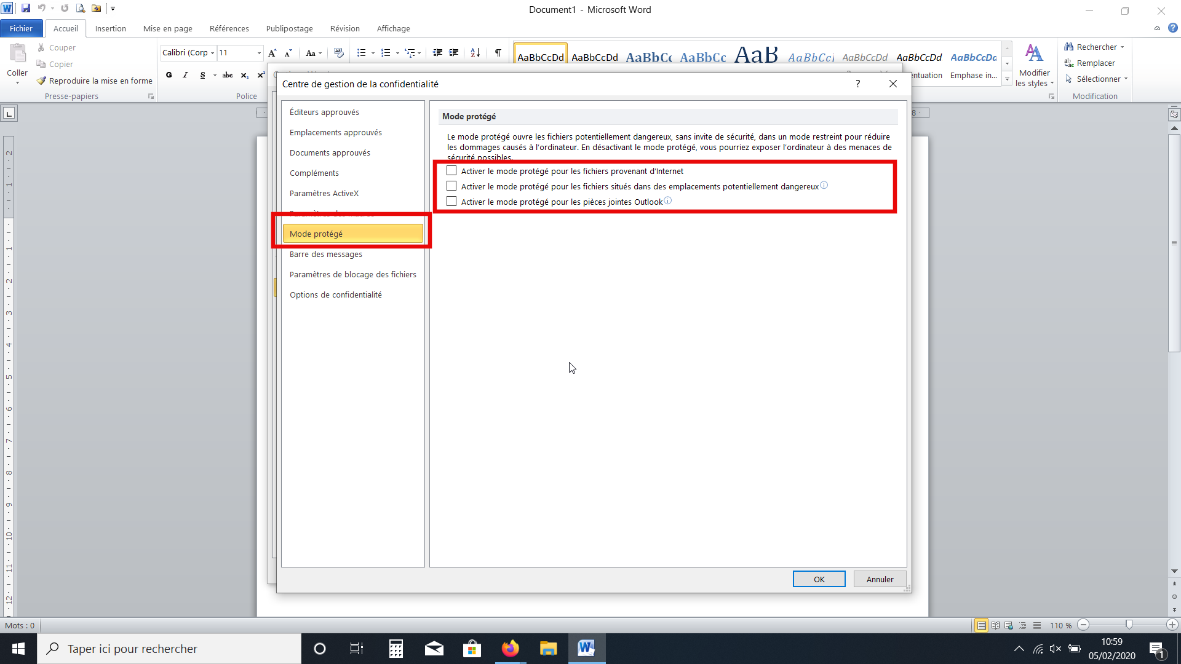Check protected mode for dangerous locations option
The width and height of the screenshot is (1181, 664).
(451, 186)
